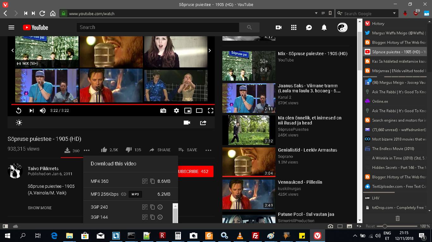Open the address bar history dropdown
The image size is (432, 242).
pos(316,14)
